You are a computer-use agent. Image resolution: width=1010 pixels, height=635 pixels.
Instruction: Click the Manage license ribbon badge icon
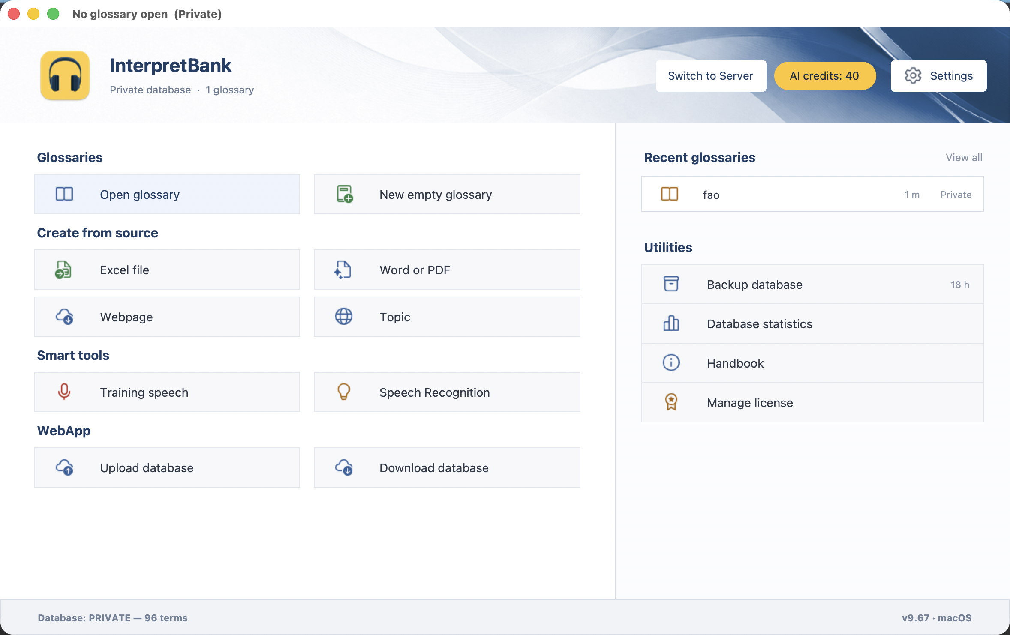671,402
